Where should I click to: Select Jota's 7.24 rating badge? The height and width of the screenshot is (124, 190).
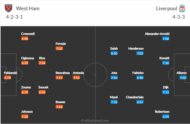point(114,78)
